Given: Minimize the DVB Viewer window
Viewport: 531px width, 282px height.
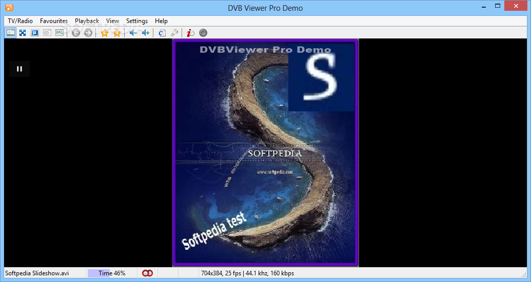Looking at the screenshot, I should (x=483, y=6).
